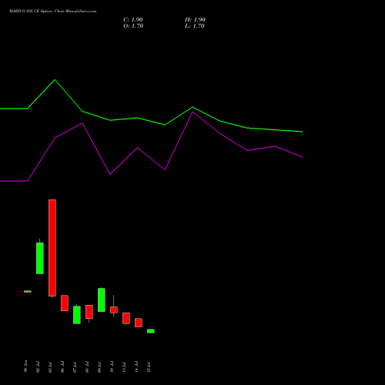Select the green candlestick for 02 Jul

tap(40, 258)
